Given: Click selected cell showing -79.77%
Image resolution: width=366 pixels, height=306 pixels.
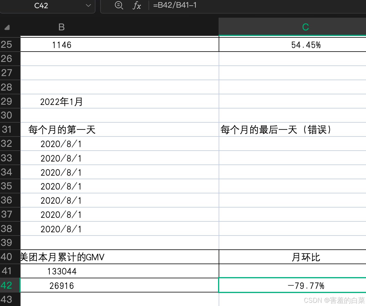Looking at the screenshot, I should (292, 285).
